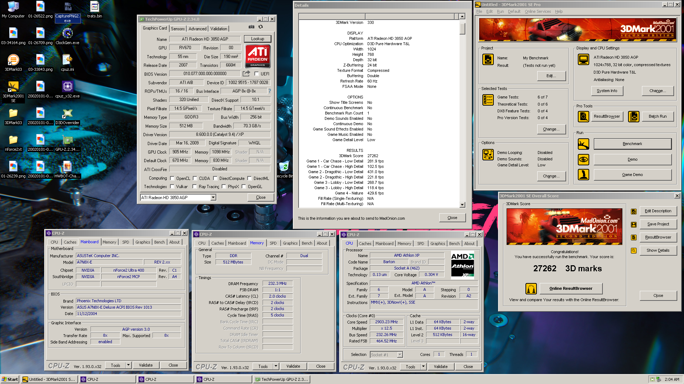Screen dimensions: 684x384
Task: Click the Benchmark runner icon
Action: point(583,144)
